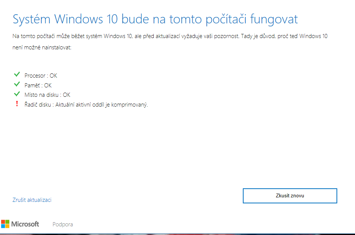
Task: Click the Zkusit znovu button
Action: (x=290, y=196)
